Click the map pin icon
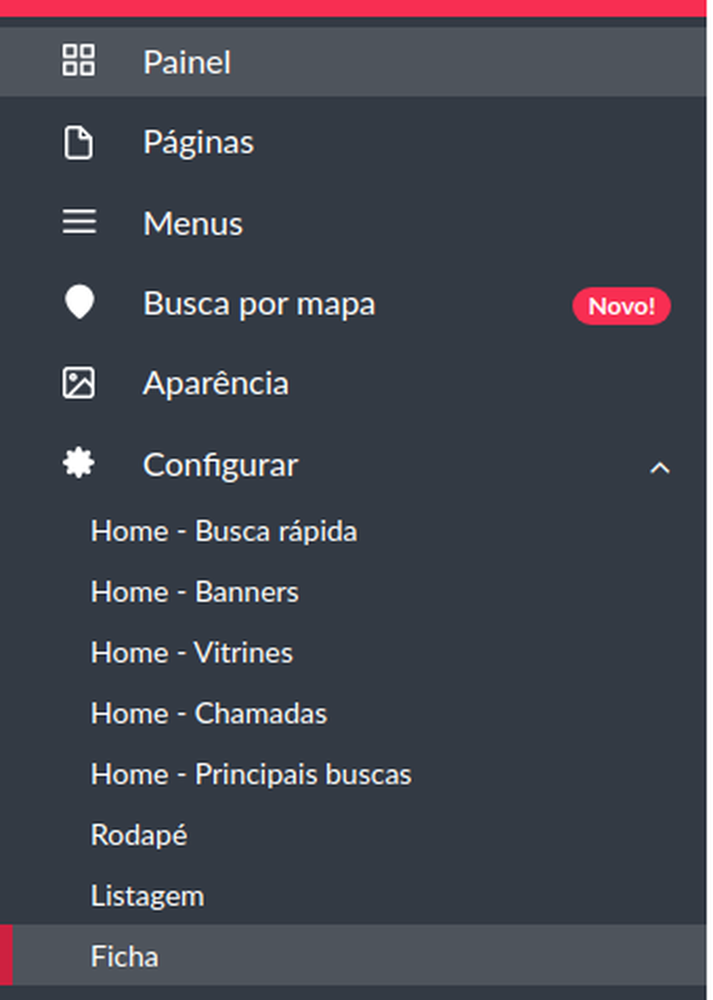Screen dimensions: 713x1000 (x=79, y=302)
